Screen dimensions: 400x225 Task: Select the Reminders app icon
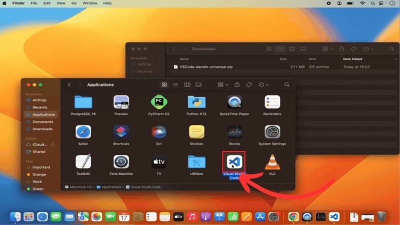click(272, 102)
